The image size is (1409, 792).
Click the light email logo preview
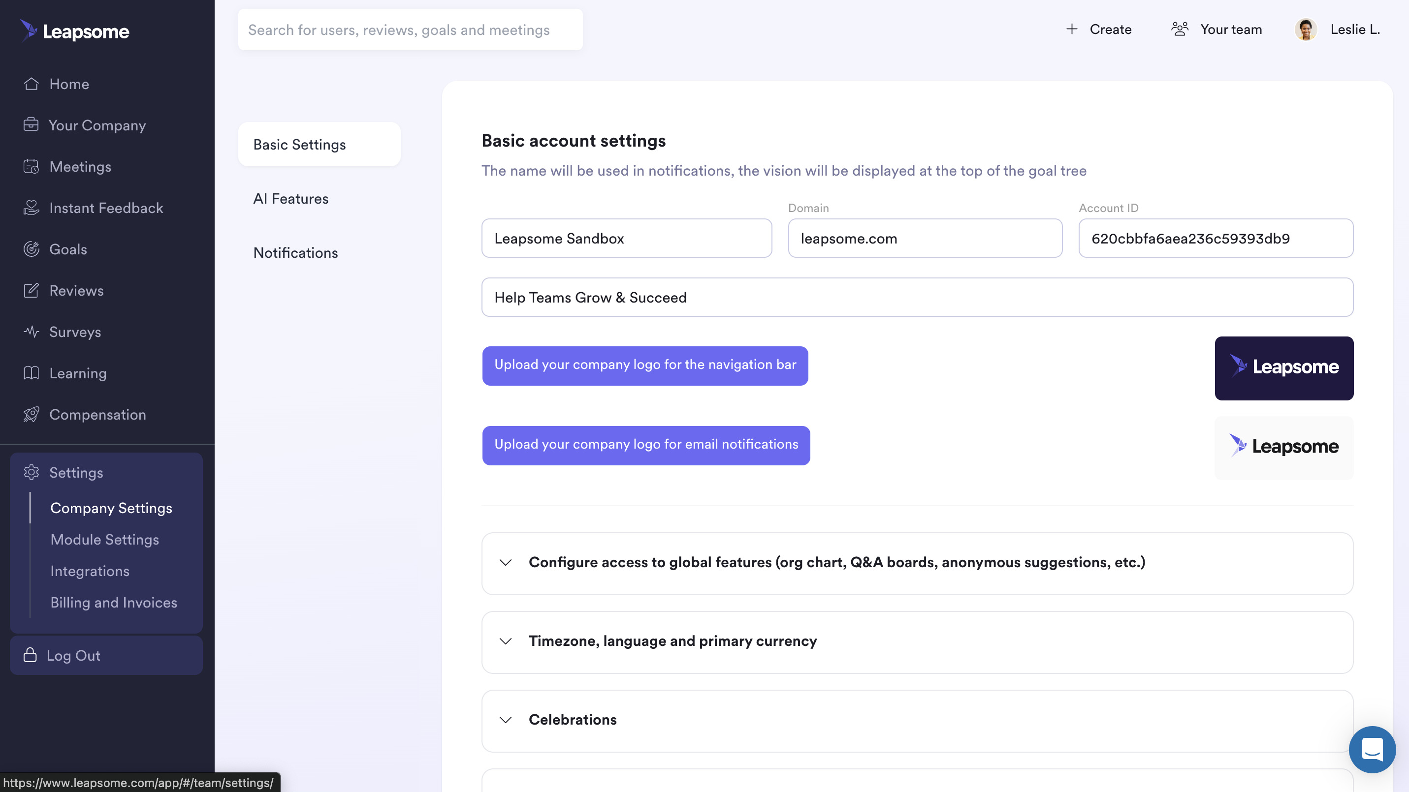click(x=1284, y=448)
